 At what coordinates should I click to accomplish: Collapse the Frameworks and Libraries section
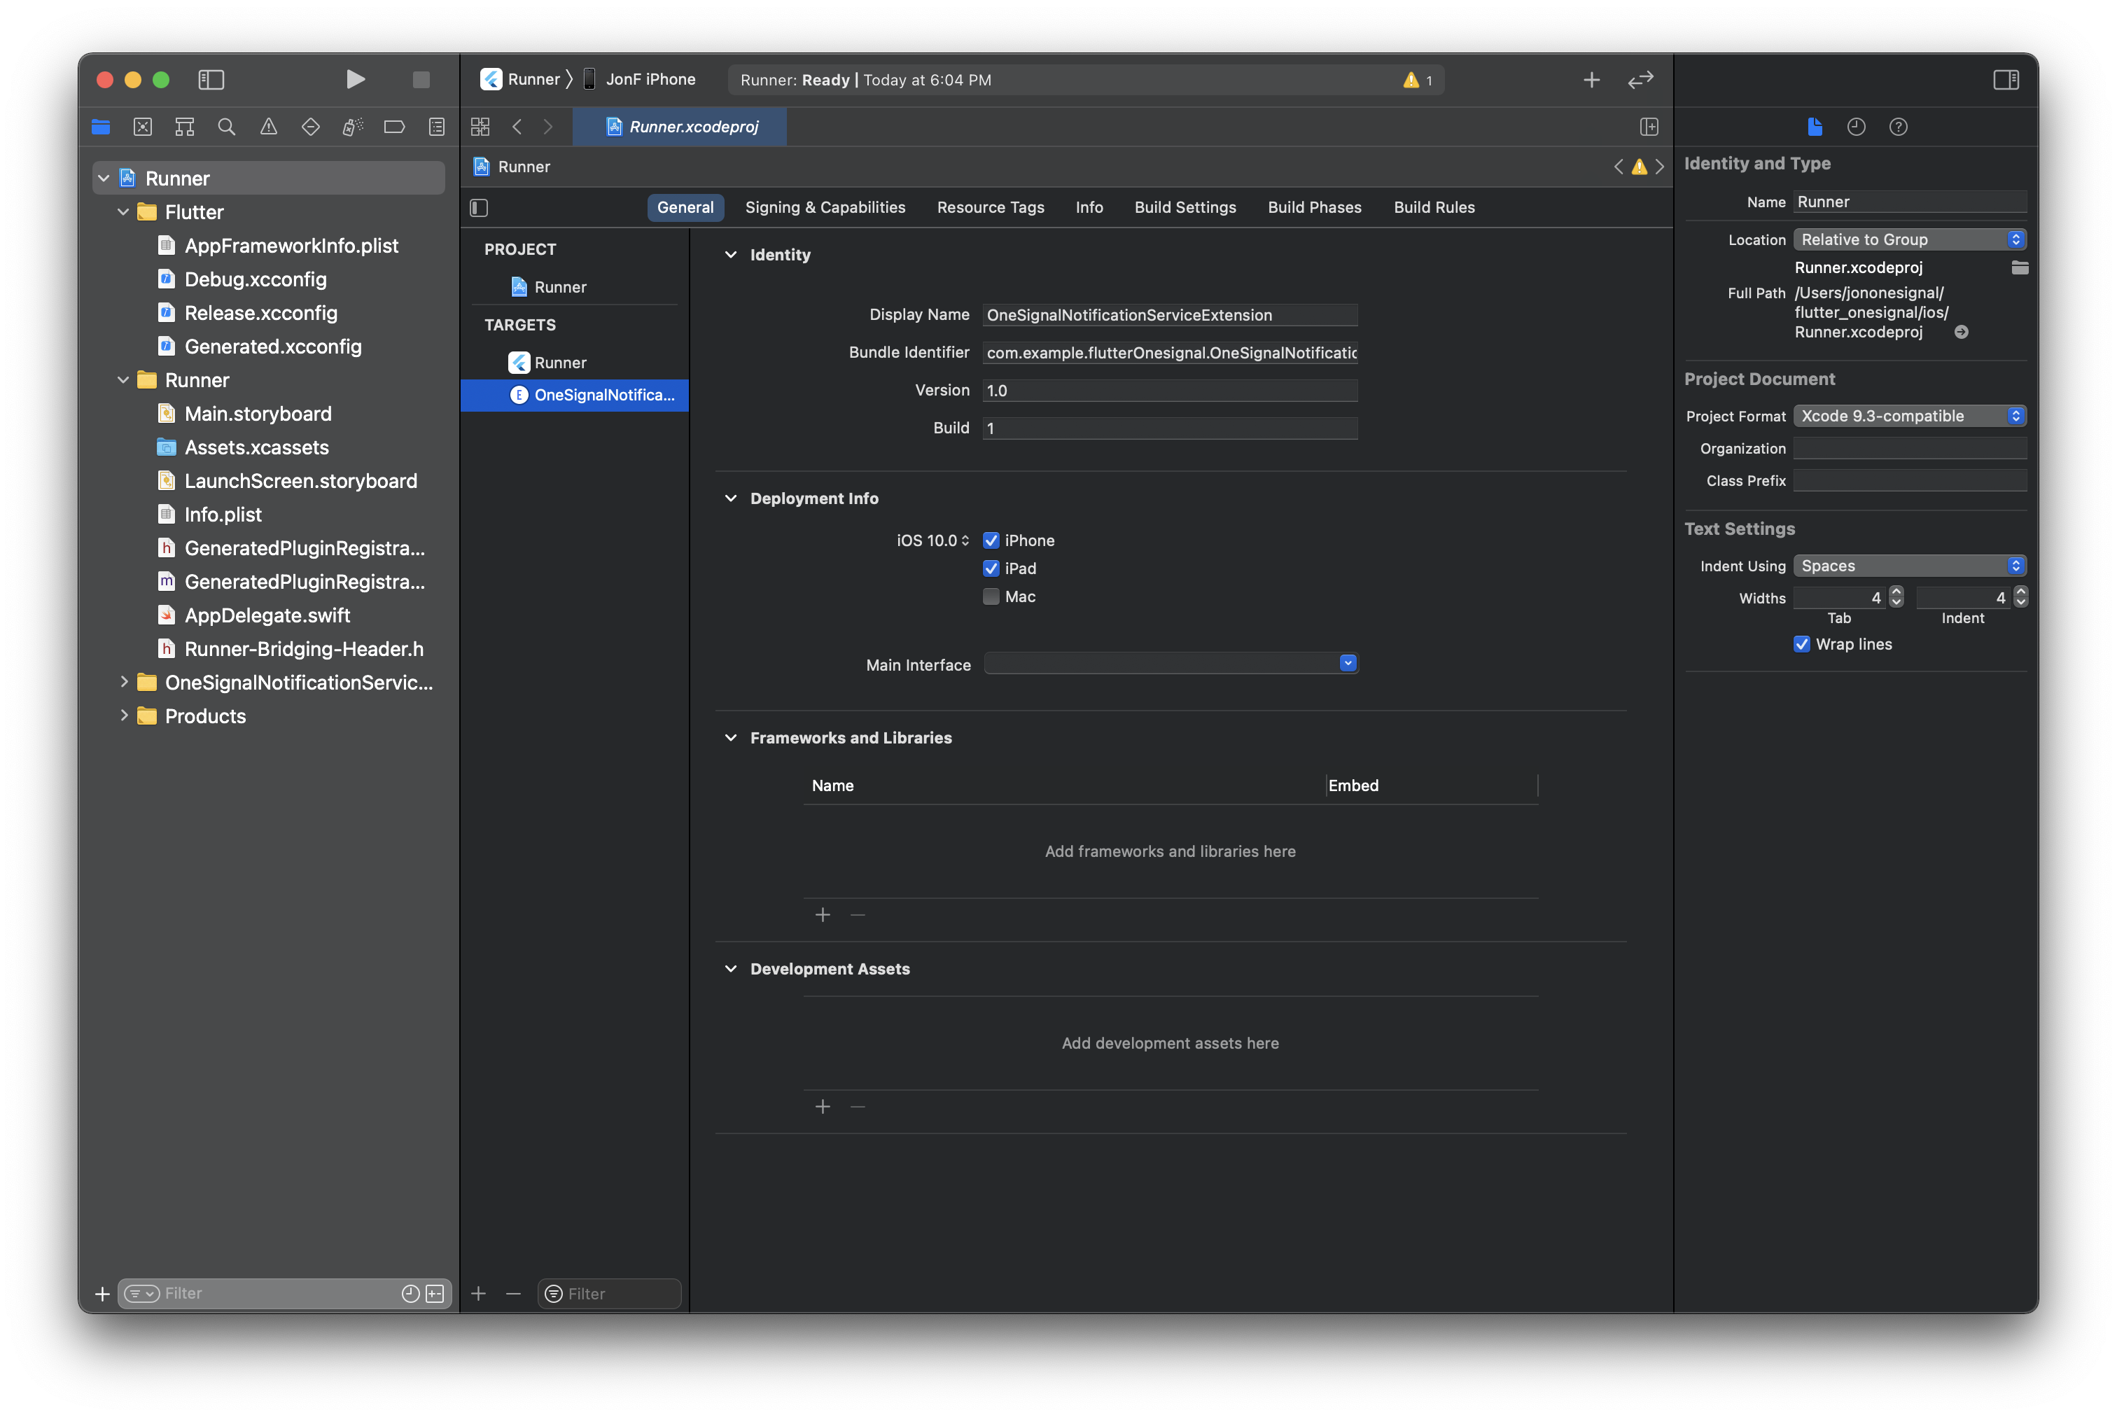(731, 737)
